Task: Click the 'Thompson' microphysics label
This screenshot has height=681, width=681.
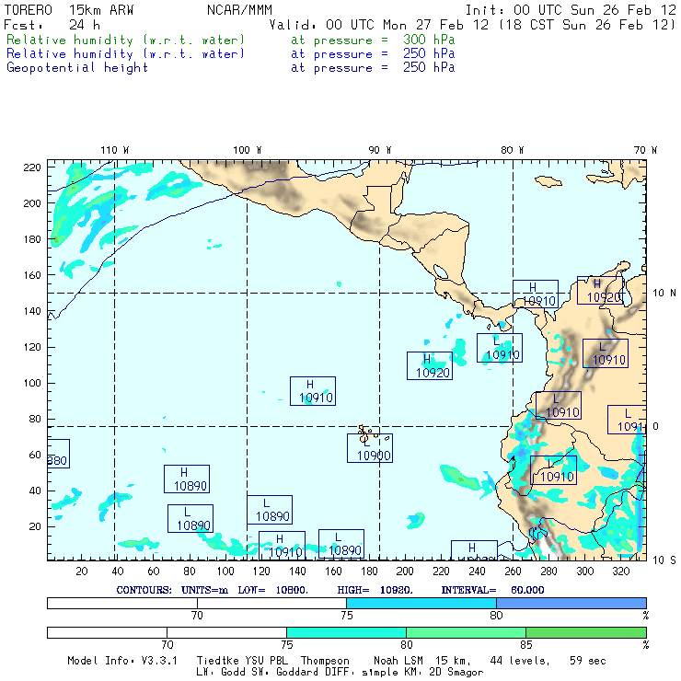Action: point(325,661)
